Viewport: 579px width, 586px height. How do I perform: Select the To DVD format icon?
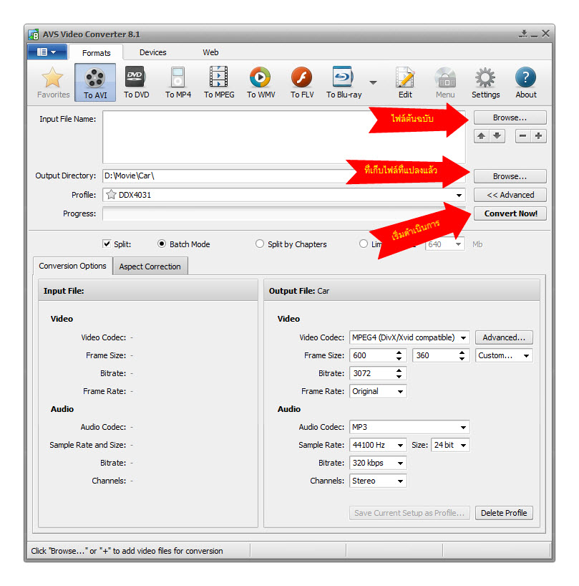point(136,82)
